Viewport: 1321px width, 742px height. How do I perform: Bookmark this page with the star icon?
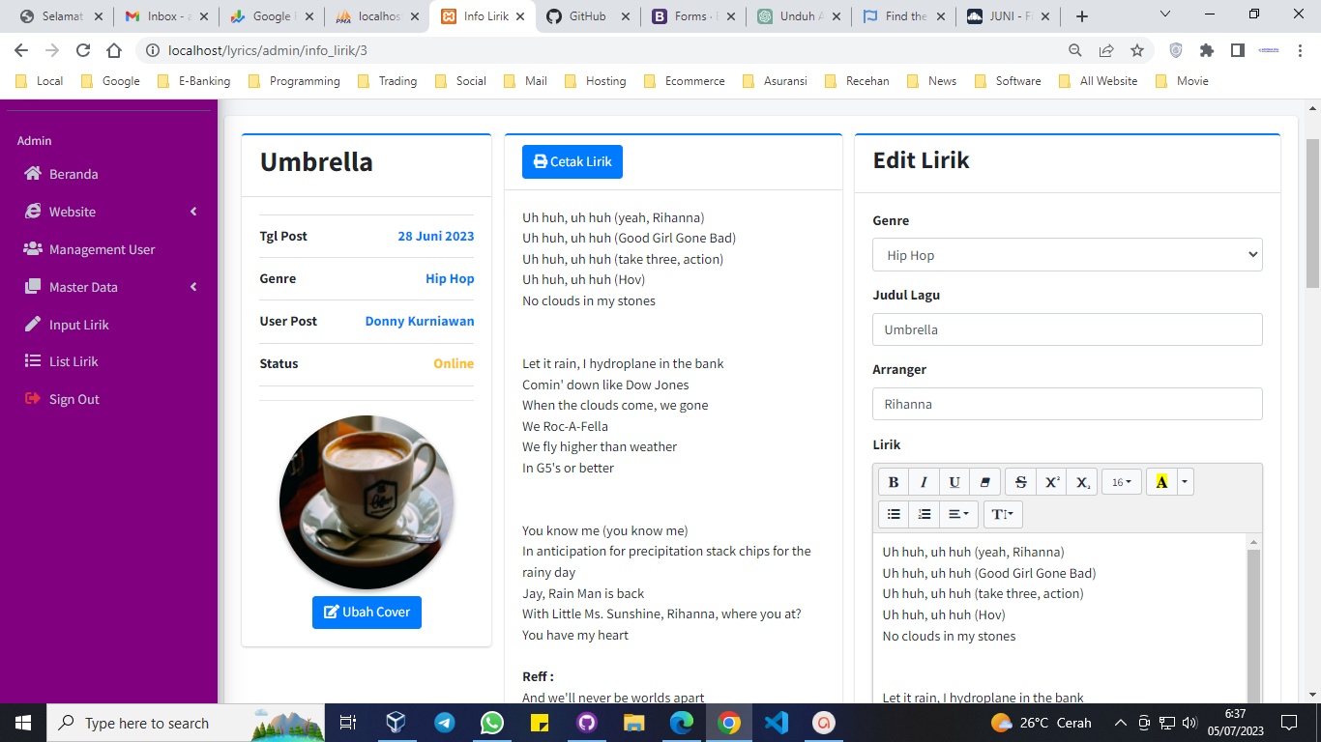tap(1137, 50)
